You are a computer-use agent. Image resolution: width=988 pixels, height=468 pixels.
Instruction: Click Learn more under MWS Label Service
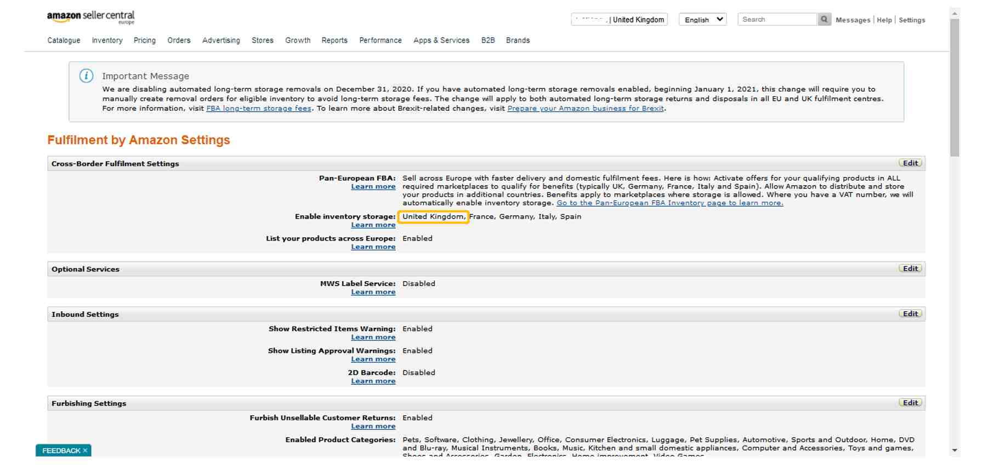click(373, 292)
